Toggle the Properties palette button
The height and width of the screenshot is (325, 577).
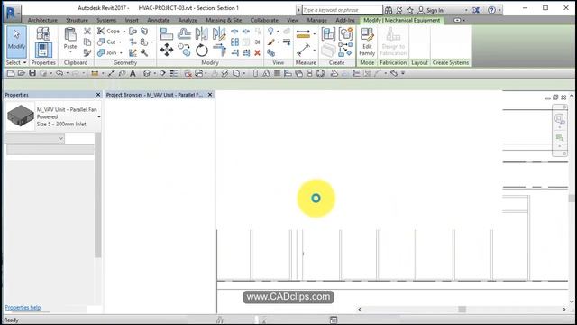[x=43, y=51]
